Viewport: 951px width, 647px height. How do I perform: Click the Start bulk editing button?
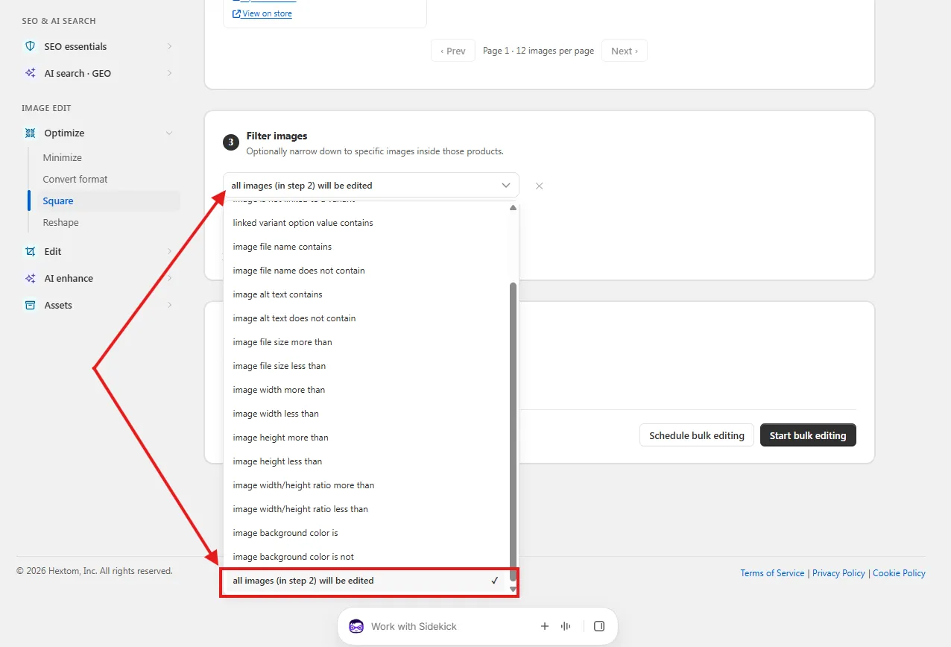(808, 435)
